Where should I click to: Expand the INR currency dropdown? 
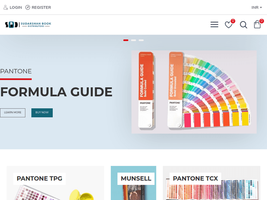(257, 7)
